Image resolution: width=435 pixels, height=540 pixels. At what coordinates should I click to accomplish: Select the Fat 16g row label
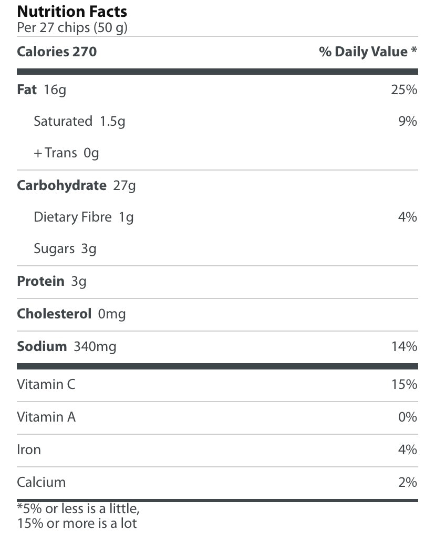click(x=42, y=90)
